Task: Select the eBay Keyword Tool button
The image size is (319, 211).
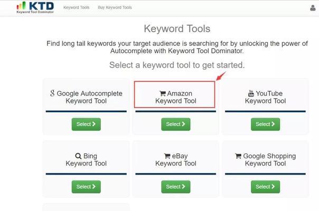Action: 176,187
